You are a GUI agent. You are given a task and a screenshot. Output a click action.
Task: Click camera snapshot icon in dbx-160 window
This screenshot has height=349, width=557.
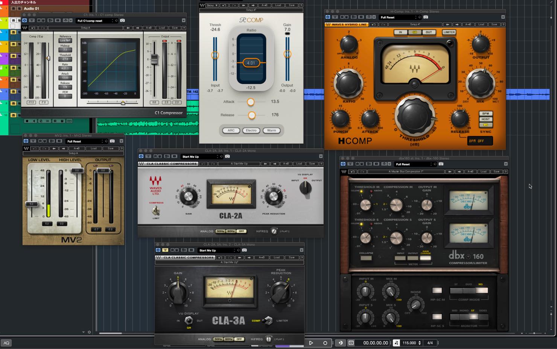pos(441,164)
